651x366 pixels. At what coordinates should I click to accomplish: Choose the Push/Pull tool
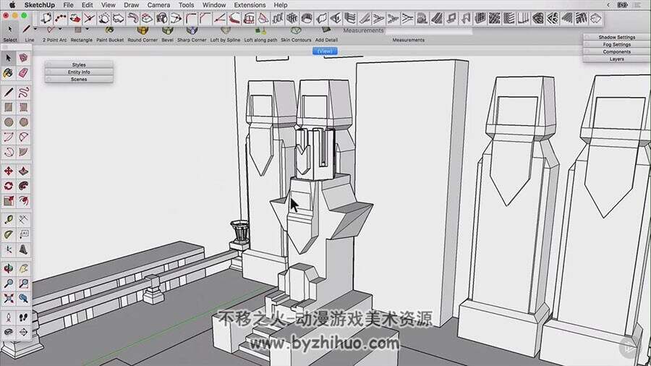click(x=24, y=171)
